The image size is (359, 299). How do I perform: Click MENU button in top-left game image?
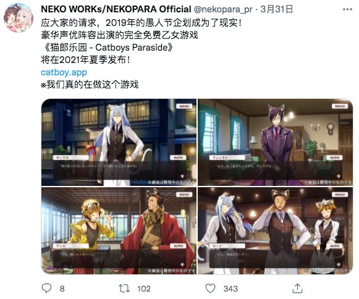pyautogui.click(x=184, y=106)
